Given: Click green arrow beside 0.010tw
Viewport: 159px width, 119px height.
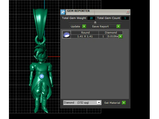Looking at the screenshot, I should 121,36.
